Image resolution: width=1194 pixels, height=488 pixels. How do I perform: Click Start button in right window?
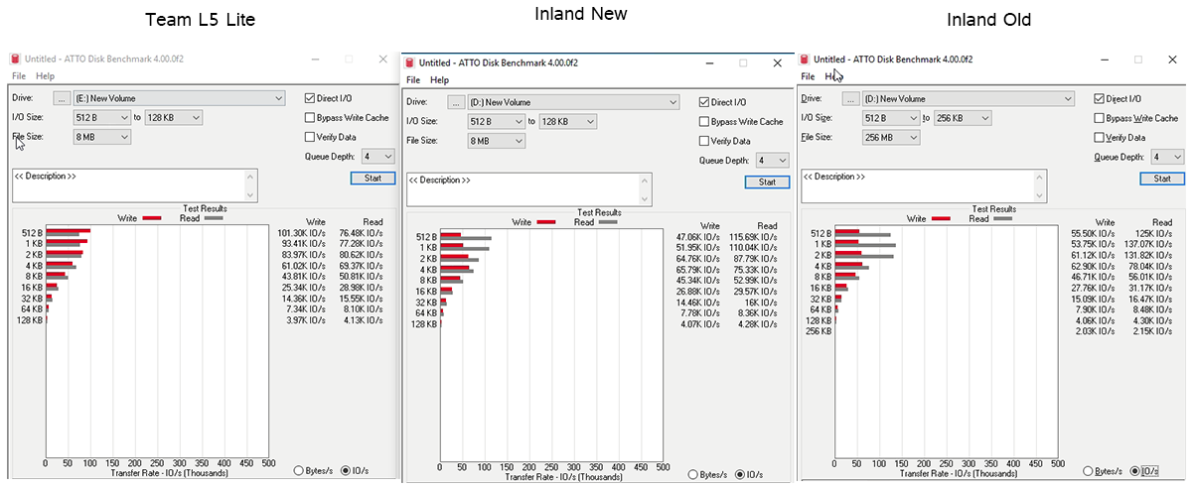[x=1161, y=179]
